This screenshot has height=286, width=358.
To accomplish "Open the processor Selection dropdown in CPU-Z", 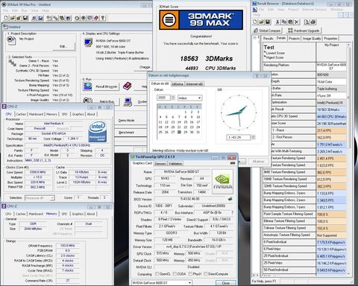I will coord(52,198).
